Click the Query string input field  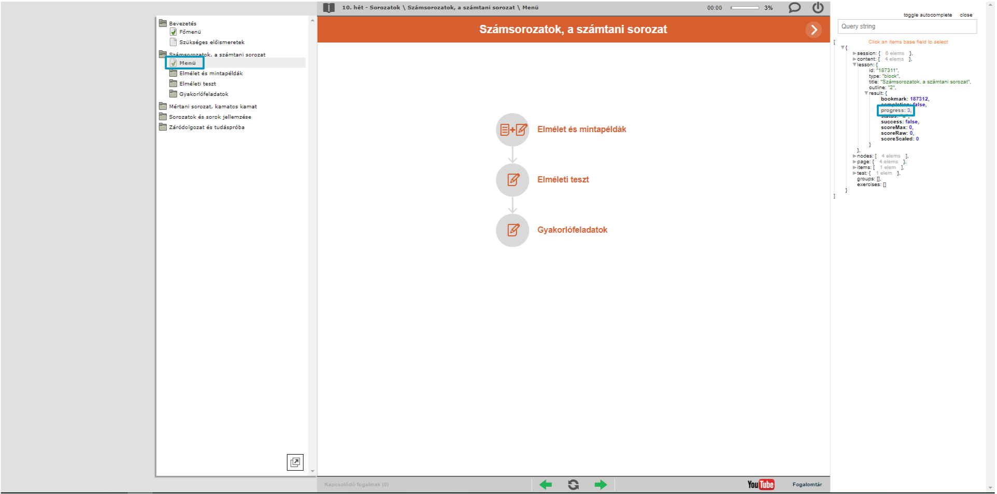click(x=906, y=26)
